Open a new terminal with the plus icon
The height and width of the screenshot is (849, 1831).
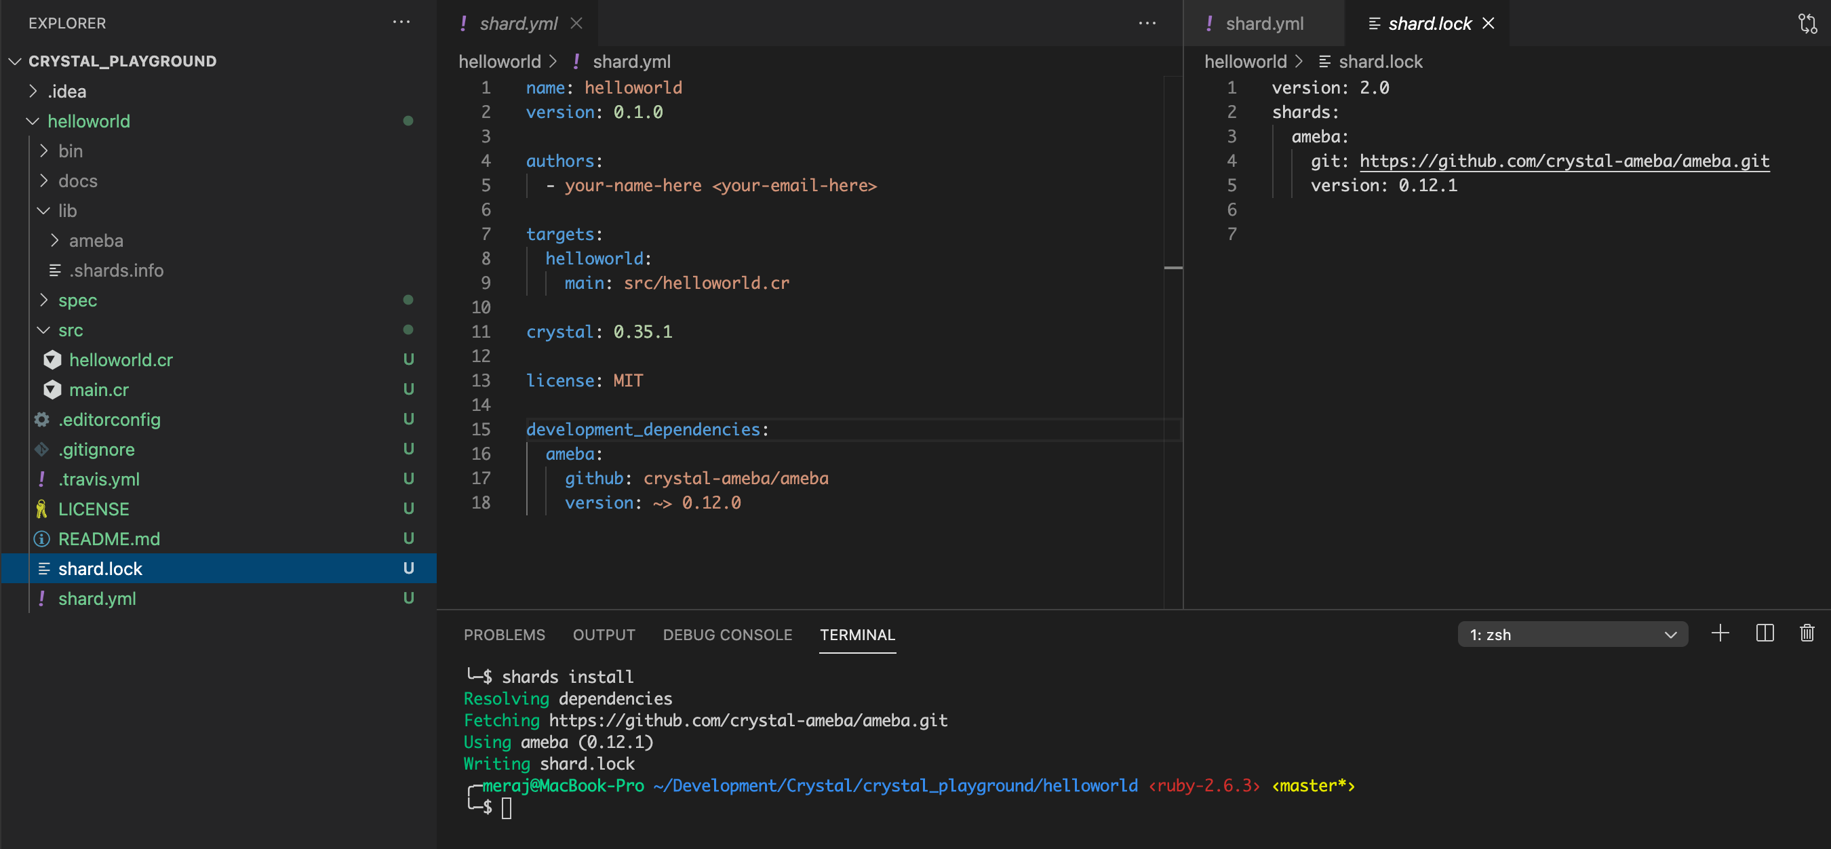(x=1721, y=633)
